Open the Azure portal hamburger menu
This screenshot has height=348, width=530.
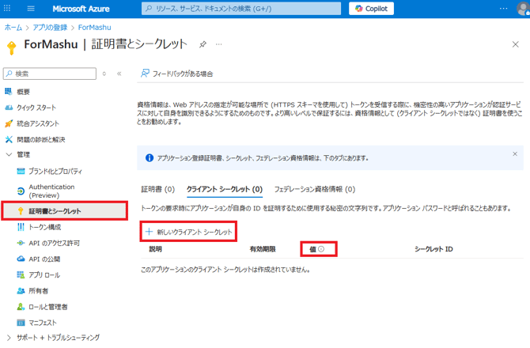click(x=31, y=9)
